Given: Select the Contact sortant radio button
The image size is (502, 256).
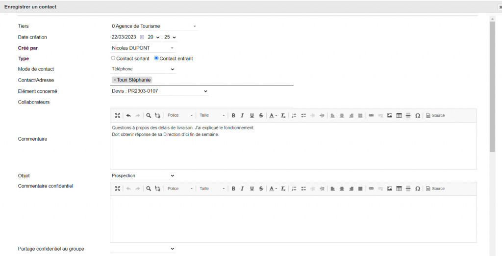Looking at the screenshot, I should point(113,58).
